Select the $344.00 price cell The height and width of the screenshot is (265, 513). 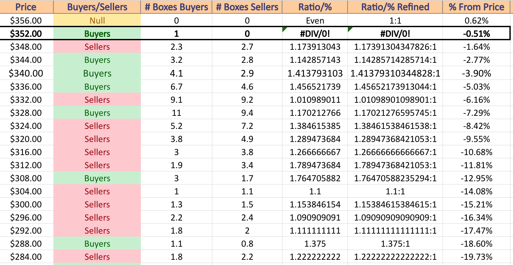[x=26, y=60]
